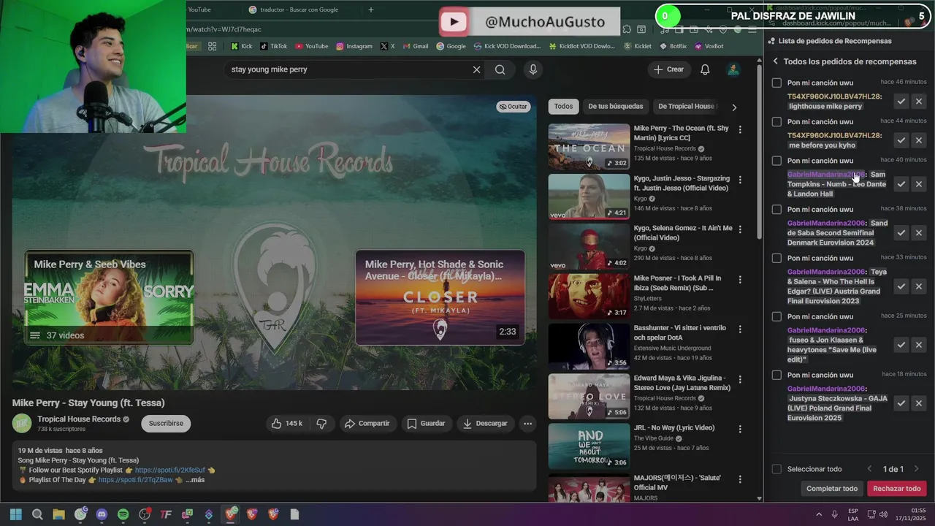935x526 pixels.
Task: Reject the Sand de Saba Eurovision request
Action: 919,233
